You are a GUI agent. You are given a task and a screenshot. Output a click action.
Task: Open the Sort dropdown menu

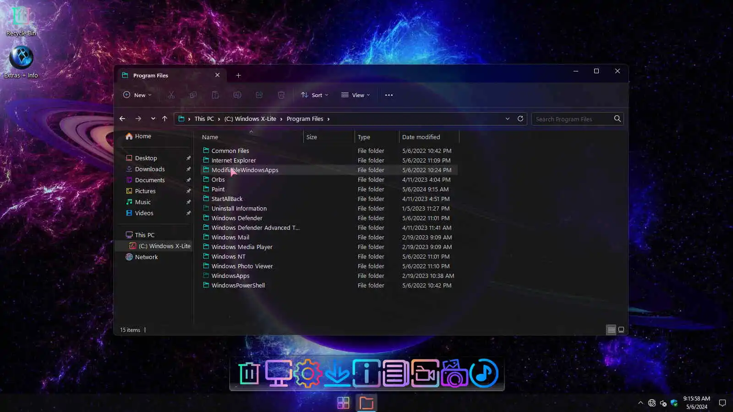click(x=315, y=95)
